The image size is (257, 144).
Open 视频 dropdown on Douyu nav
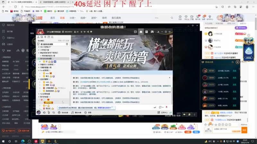[83, 18]
